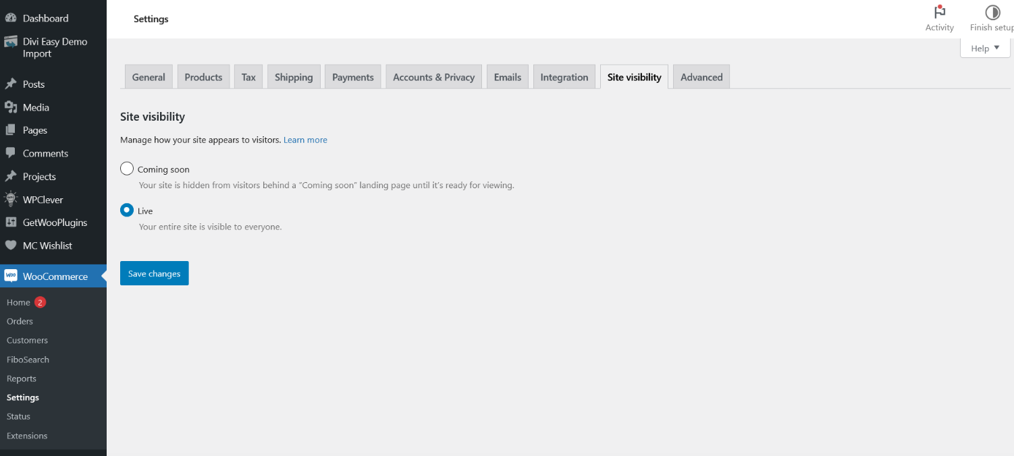Viewport: 1014px width, 456px height.
Task: Click the Pages icon in sidebar
Action: pyautogui.click(x=11, y=130)
